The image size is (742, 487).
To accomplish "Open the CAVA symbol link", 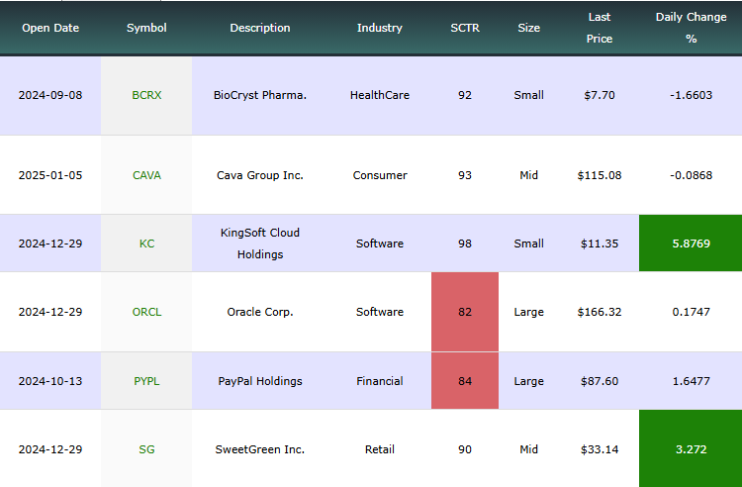I will [x=146, y=175].
